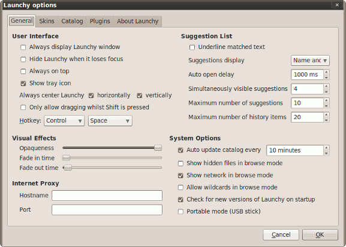Click the Cancel button

coord(281,234)
